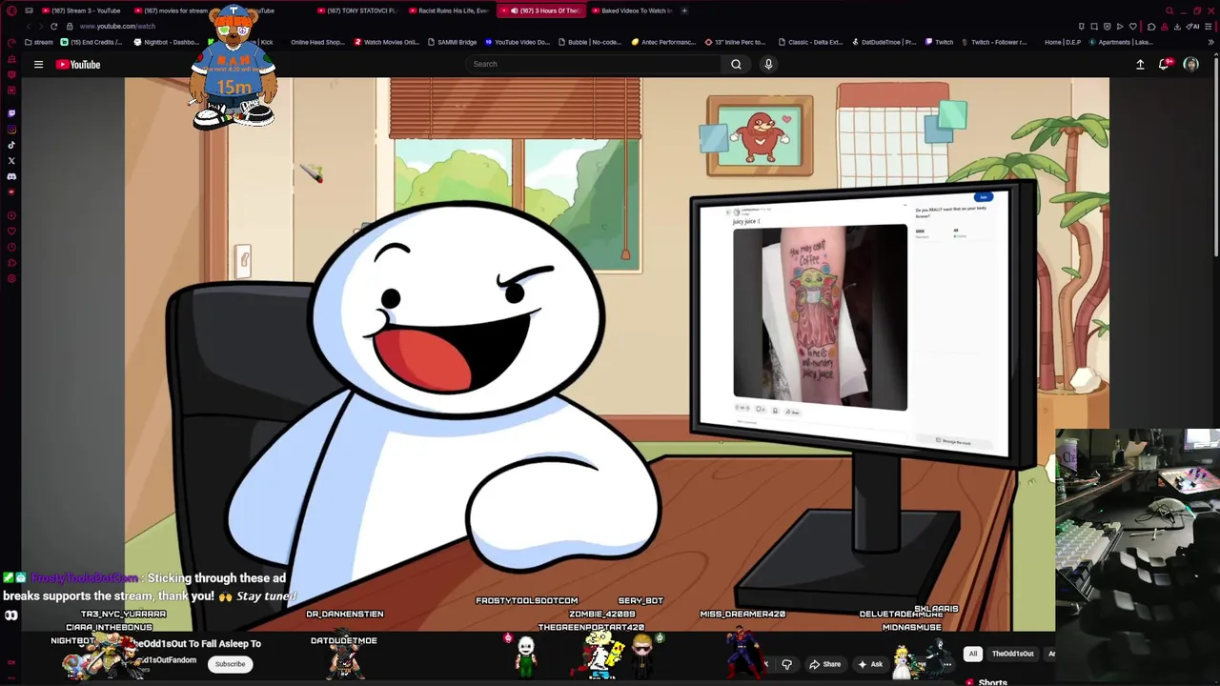Open the YouTube notifications bell
1220x686 pixels.
[x=1164, y=64]
